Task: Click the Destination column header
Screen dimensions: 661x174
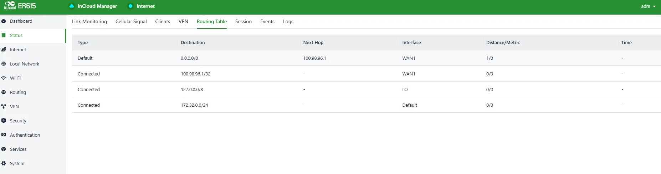Action: coord(193,42)
